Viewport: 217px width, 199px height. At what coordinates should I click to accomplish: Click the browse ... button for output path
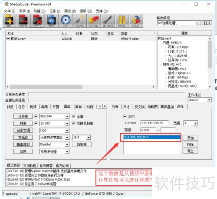(x=199, y=23)
